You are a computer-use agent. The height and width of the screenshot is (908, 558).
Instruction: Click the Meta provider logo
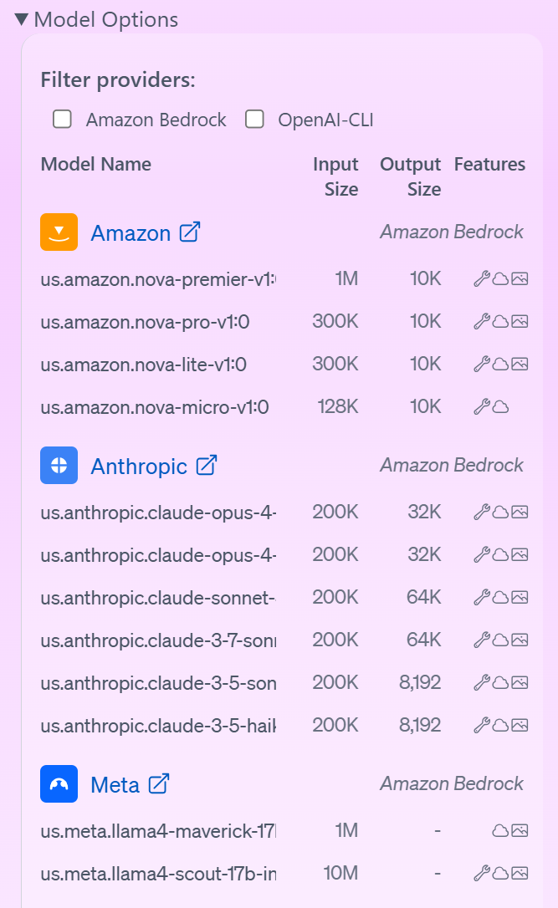pyautogui.click(x=58, y=783)
